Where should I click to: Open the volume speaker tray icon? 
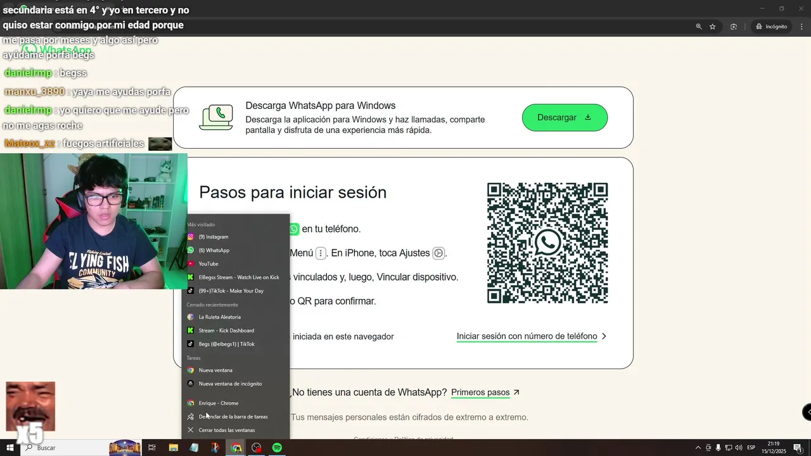[x=739, y=448]
